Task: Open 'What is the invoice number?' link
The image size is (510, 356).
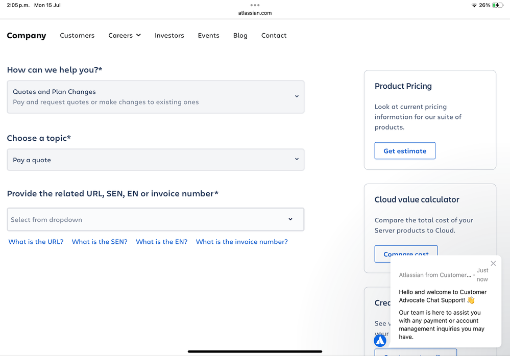Action: pos(241,242)
